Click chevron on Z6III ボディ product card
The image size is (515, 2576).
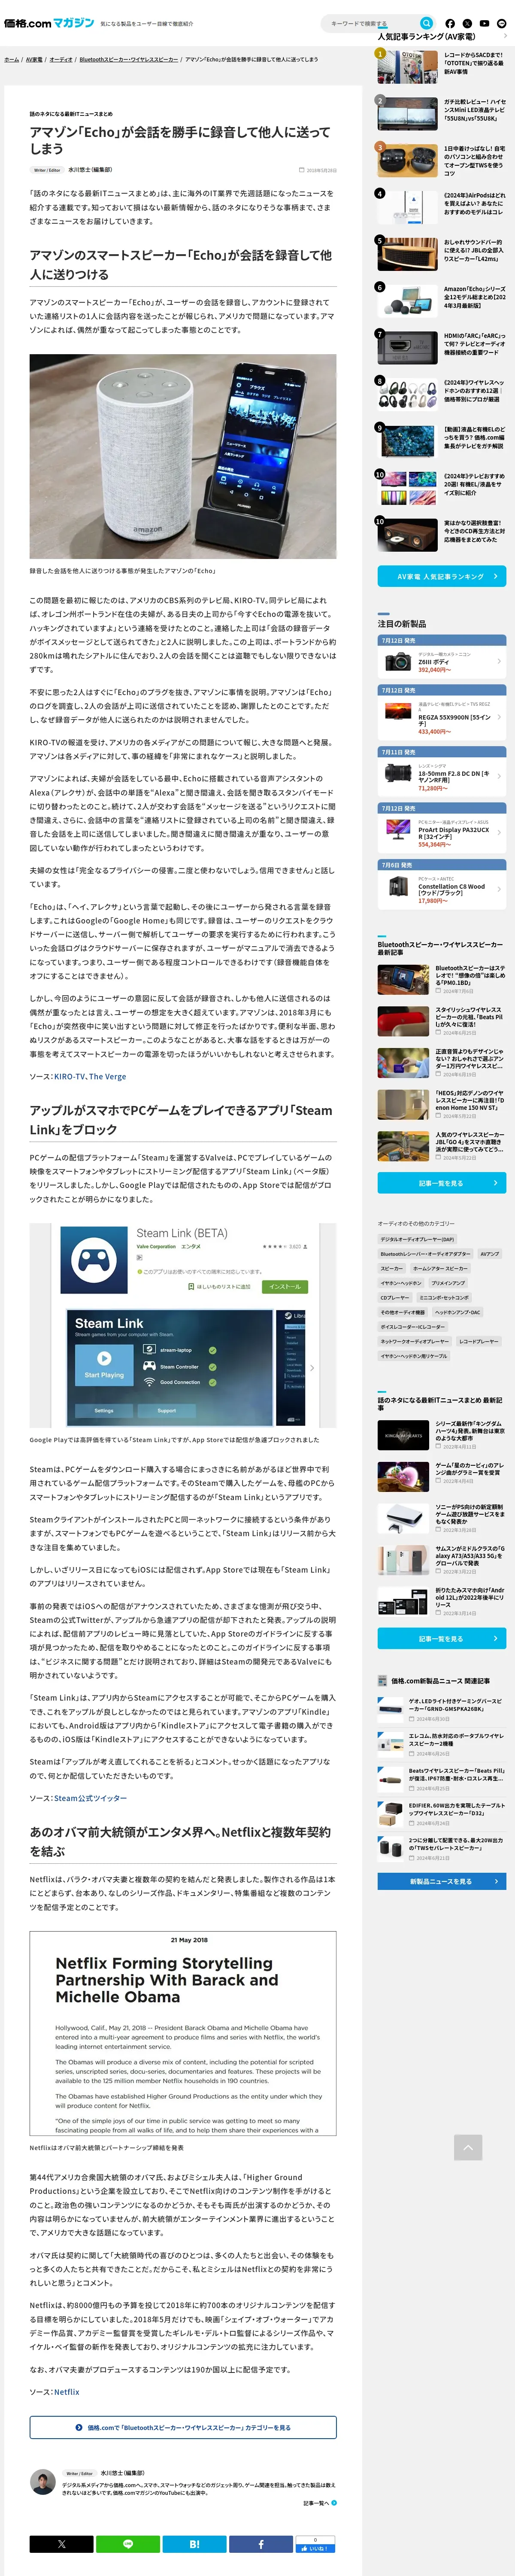click(x=499, y=661)
